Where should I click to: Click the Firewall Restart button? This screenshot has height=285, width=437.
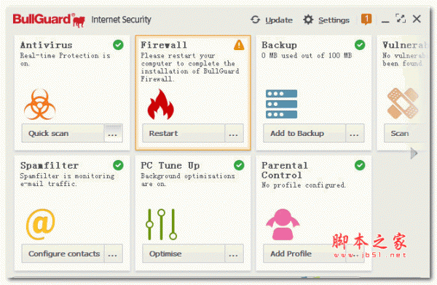tap(184, 133)
